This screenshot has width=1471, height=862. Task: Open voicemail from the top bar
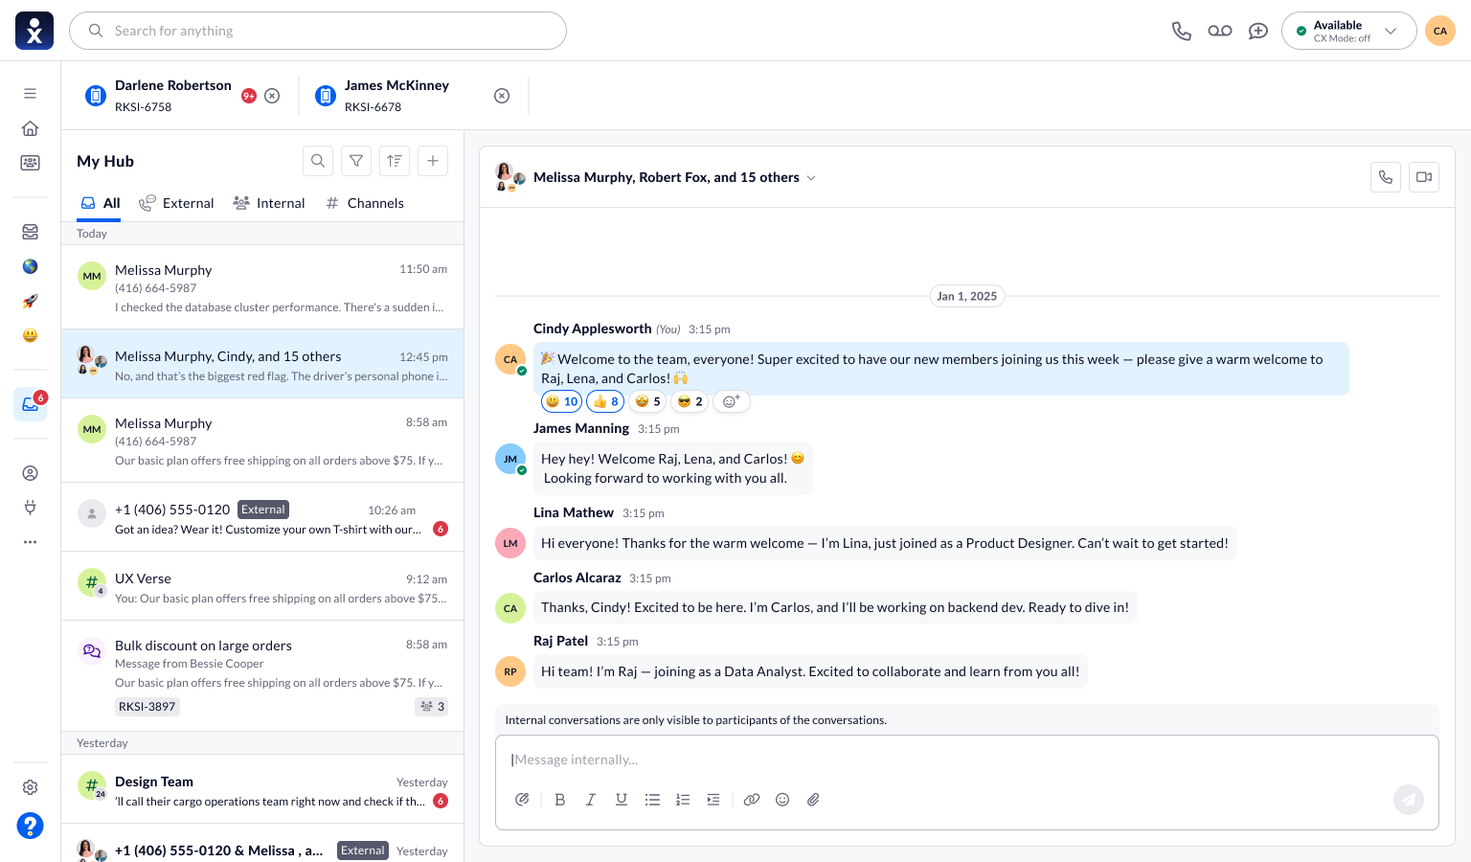pyautogui.click(x=1220, y=31)
